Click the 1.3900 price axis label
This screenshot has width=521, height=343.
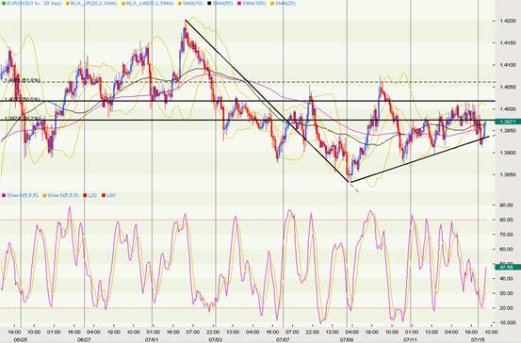(508, 153)
